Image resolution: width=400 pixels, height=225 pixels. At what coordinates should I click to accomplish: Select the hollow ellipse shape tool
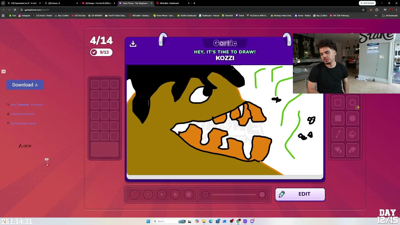tap(352, 102)
